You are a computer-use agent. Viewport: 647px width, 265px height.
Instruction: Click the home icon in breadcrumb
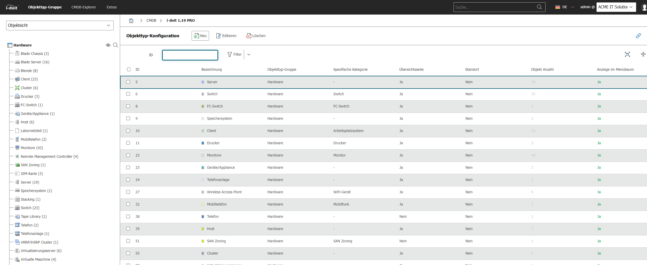click(131, 20)
